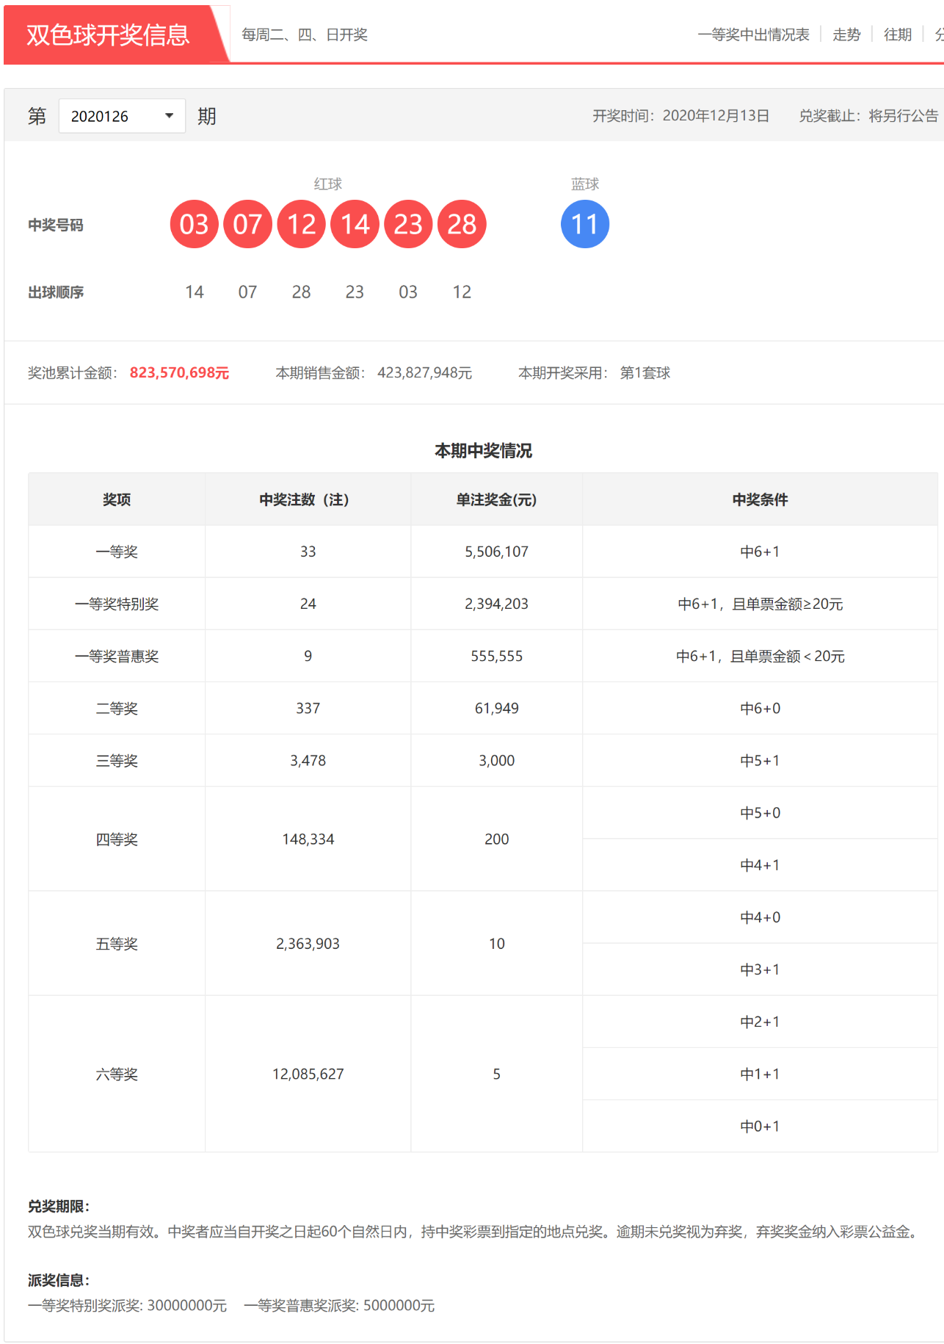Viewport: 944px width, 1344px height.
Task: Click the dropdown arrow beside 2020126
Action: pos(170,116)
